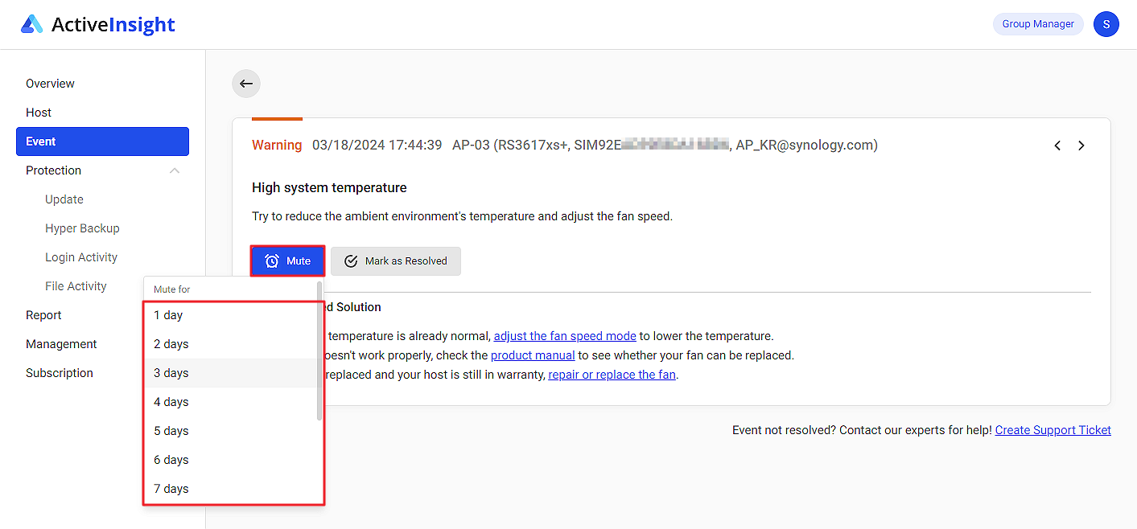Open the Subscription page

click(x=59, y=372)
